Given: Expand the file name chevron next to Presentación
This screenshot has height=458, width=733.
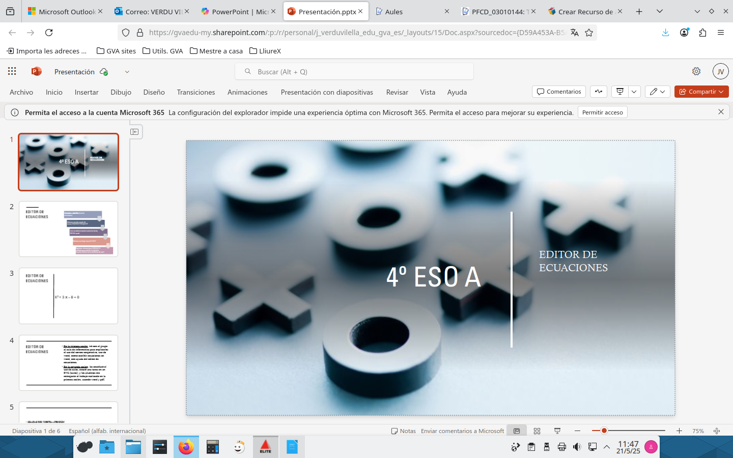Looking at the screenshot, I should click(x=127, y=72).
